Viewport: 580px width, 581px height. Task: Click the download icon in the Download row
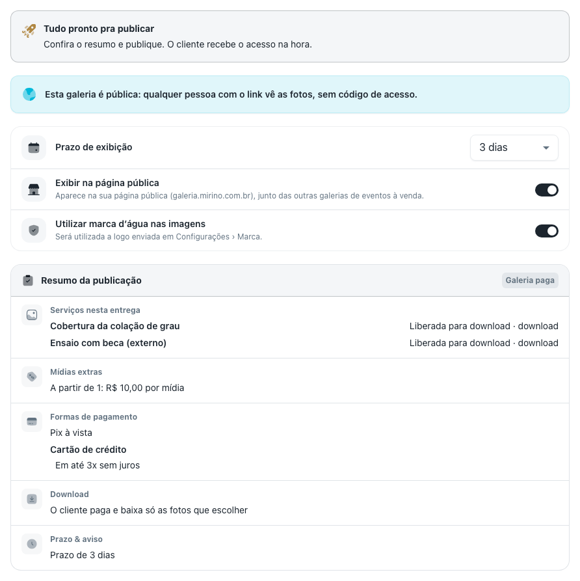click(32, 499)
